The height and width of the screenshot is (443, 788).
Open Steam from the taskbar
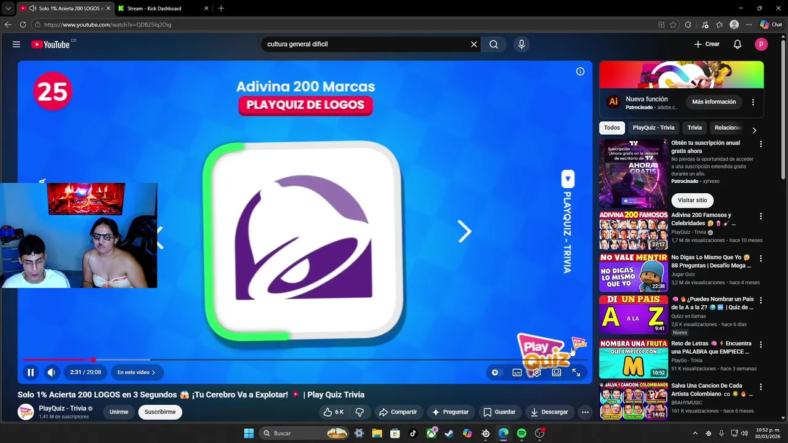[x=449, y=433]
